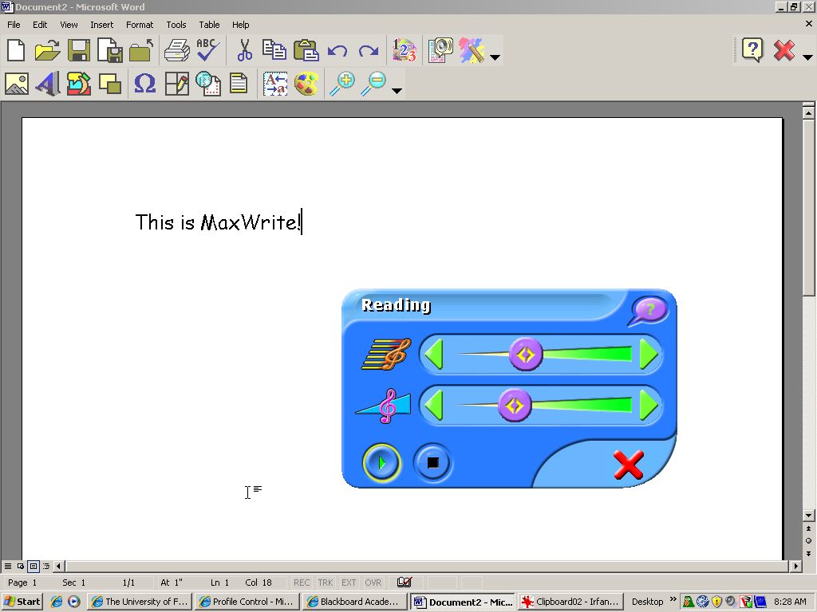
Task: Run the ABC spell check
Action: coord(208,51)
